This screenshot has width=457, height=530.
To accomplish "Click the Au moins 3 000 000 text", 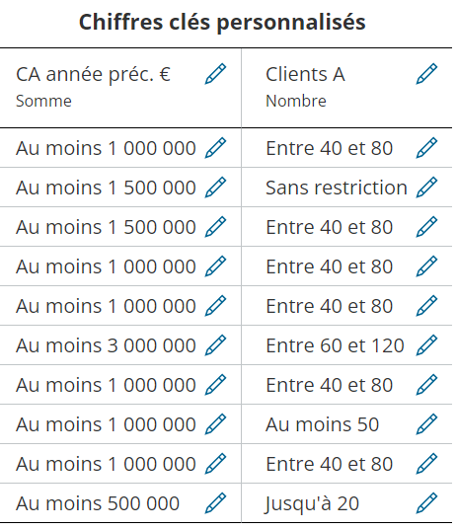I will click(x=106, y=345).
